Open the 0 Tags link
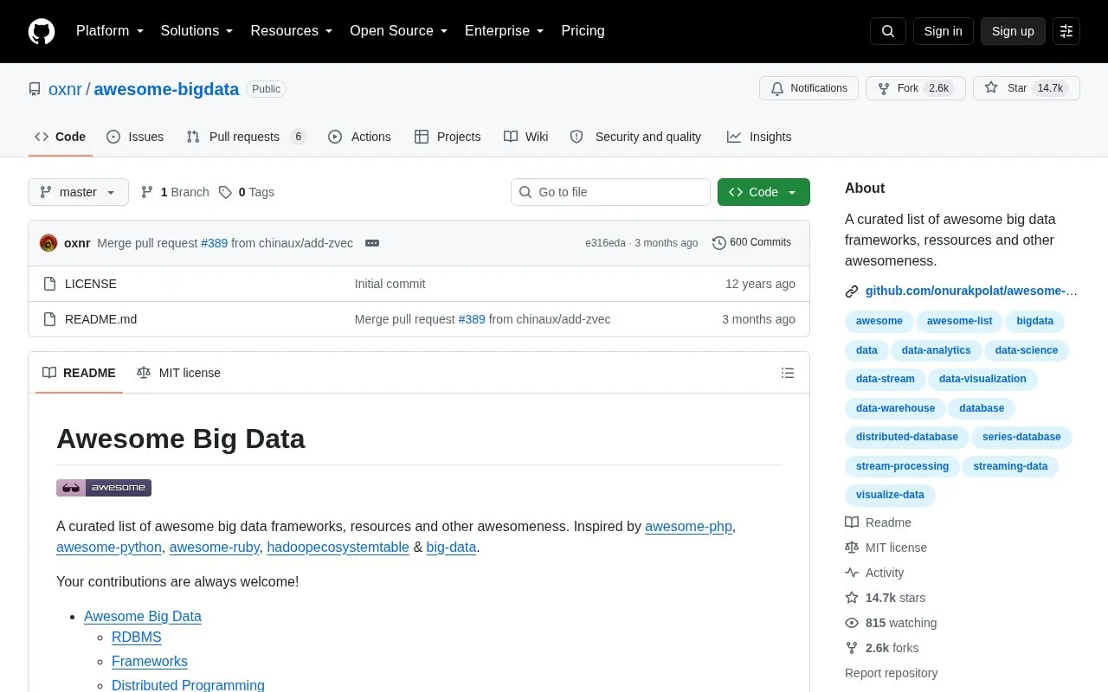 click(247, 192)
